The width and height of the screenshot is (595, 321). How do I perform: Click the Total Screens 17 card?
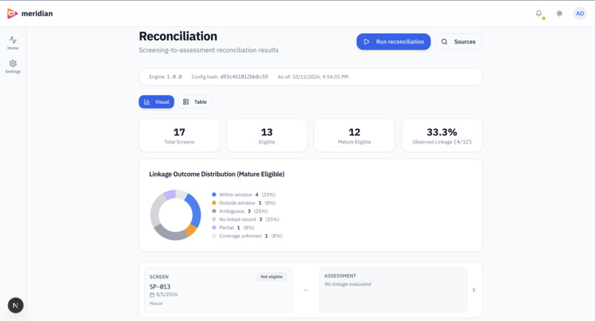[179, 135]
